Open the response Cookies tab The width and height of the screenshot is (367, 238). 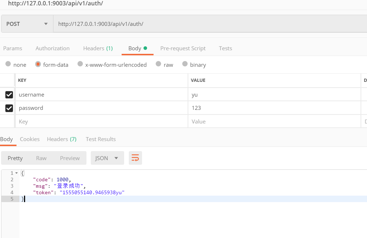[x=30, y=139]
